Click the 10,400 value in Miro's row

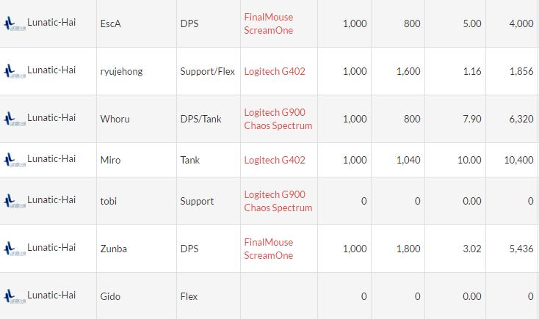pyautogui.click(x=518, y=160)
